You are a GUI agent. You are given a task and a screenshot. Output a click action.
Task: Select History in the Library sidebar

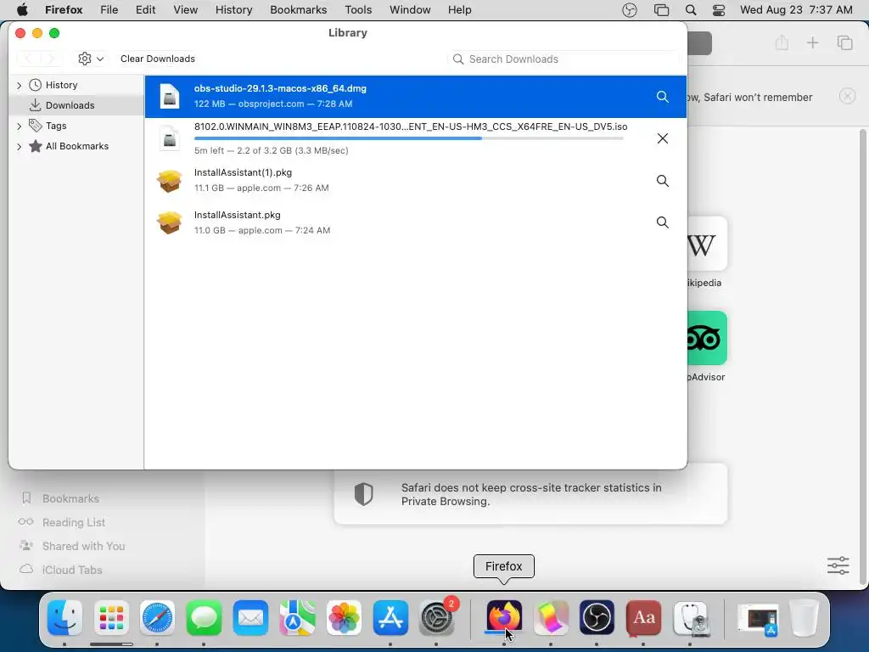[x=61, y=85]
